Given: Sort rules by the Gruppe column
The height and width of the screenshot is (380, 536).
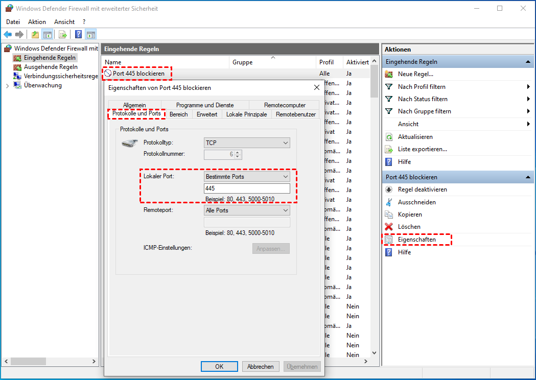Looking at the screenshot, I should coord(272,62).
